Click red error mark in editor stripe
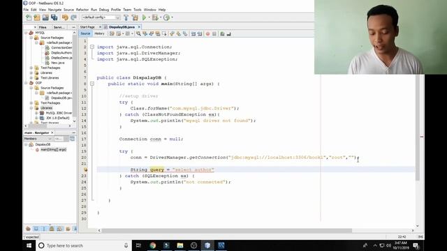447x251 pixels. pyautogui.click(x=422, y=137)
